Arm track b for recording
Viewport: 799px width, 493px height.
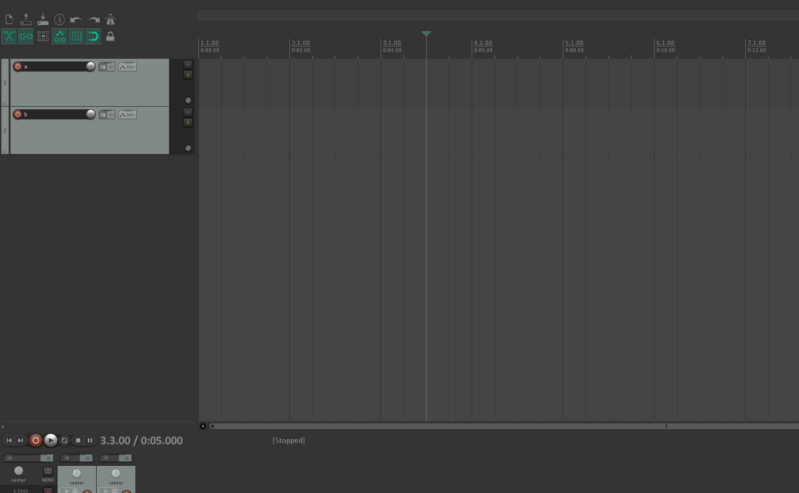pos(18,114)
